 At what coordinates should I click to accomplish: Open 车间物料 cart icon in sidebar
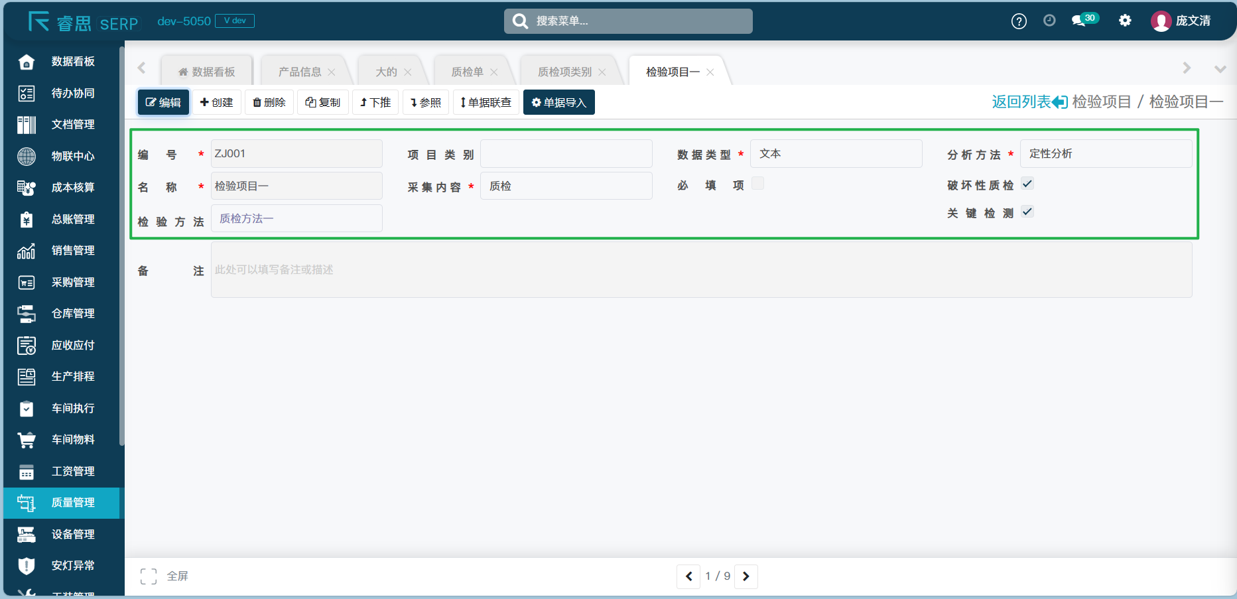27,440
